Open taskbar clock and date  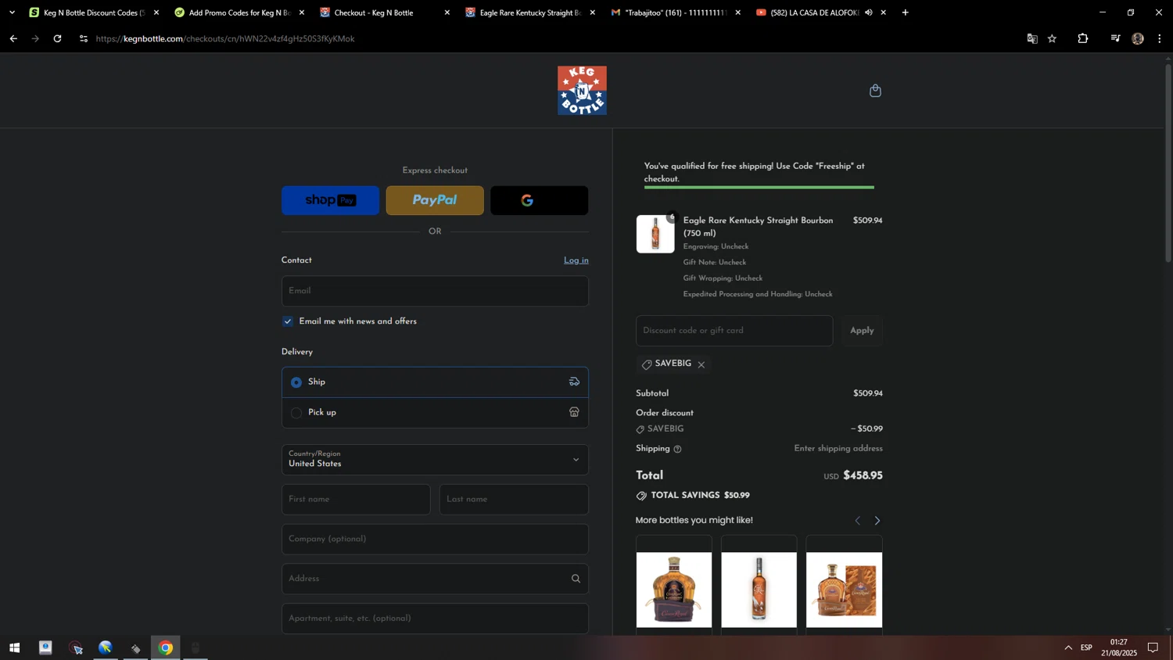tap(1119, 648)
